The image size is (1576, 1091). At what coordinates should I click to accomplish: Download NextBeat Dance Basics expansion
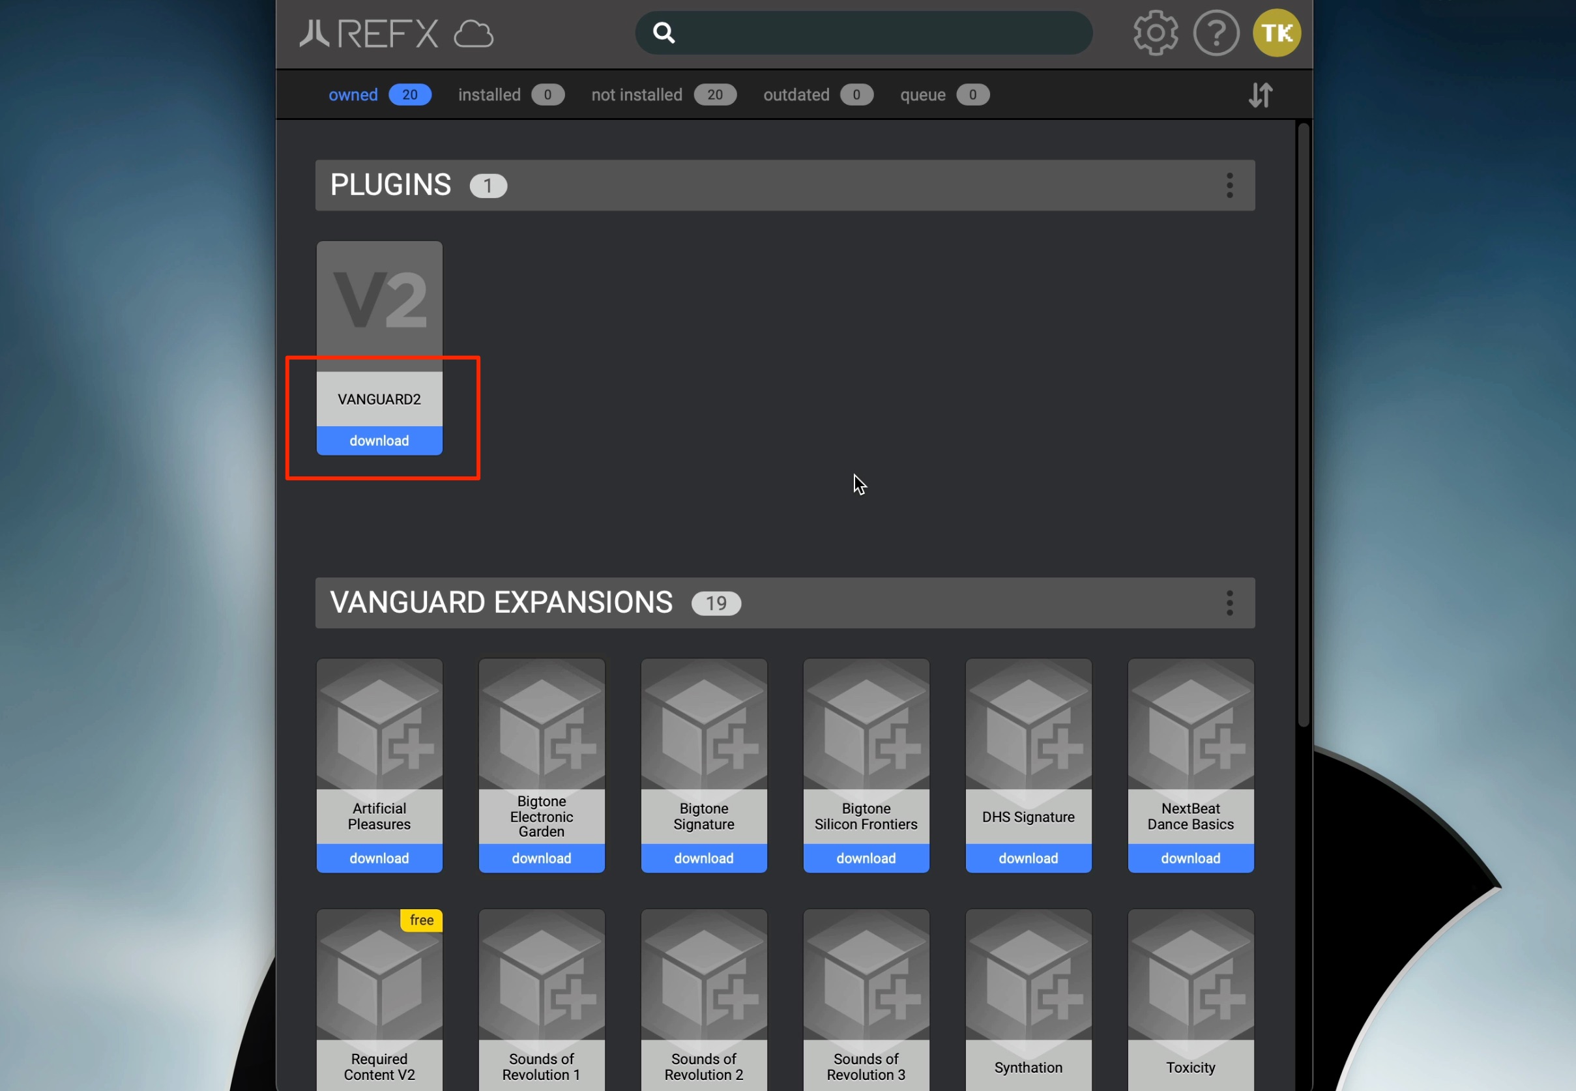click(1191, 858)
